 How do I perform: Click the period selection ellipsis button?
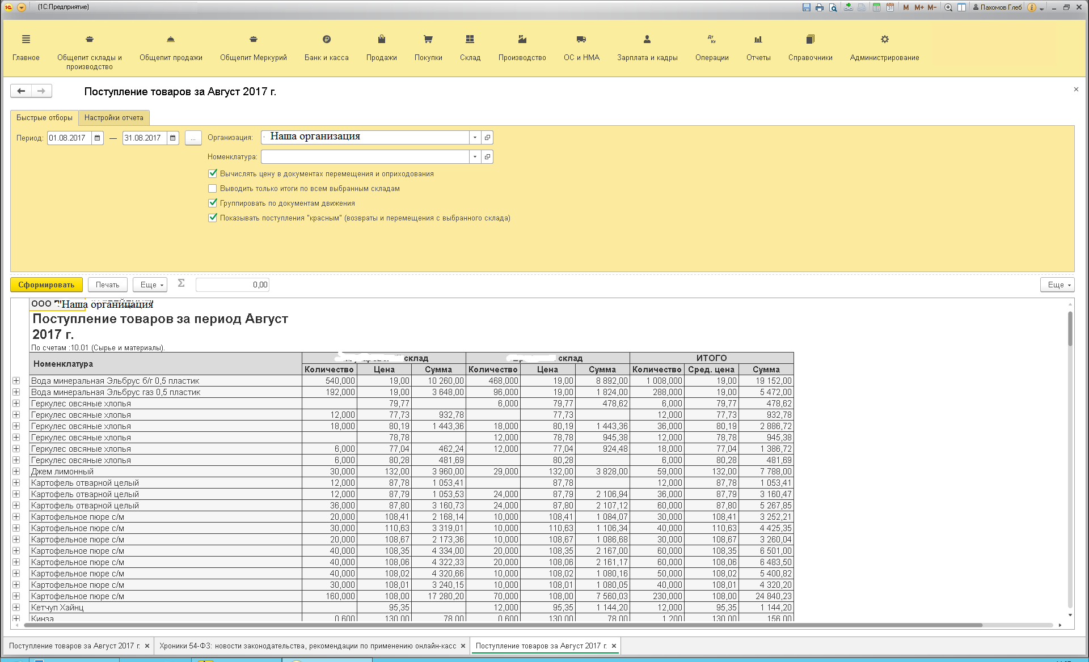click(x=193, y=138)
